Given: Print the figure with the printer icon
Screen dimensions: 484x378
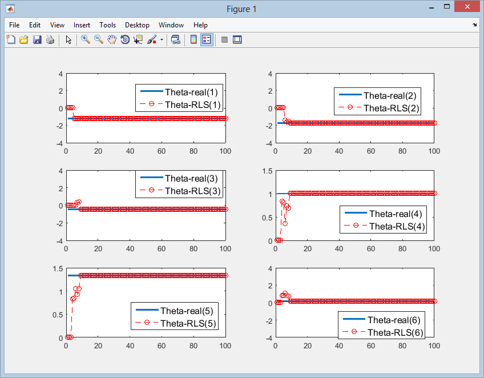Looking at the screenshot, I should 50,39.
